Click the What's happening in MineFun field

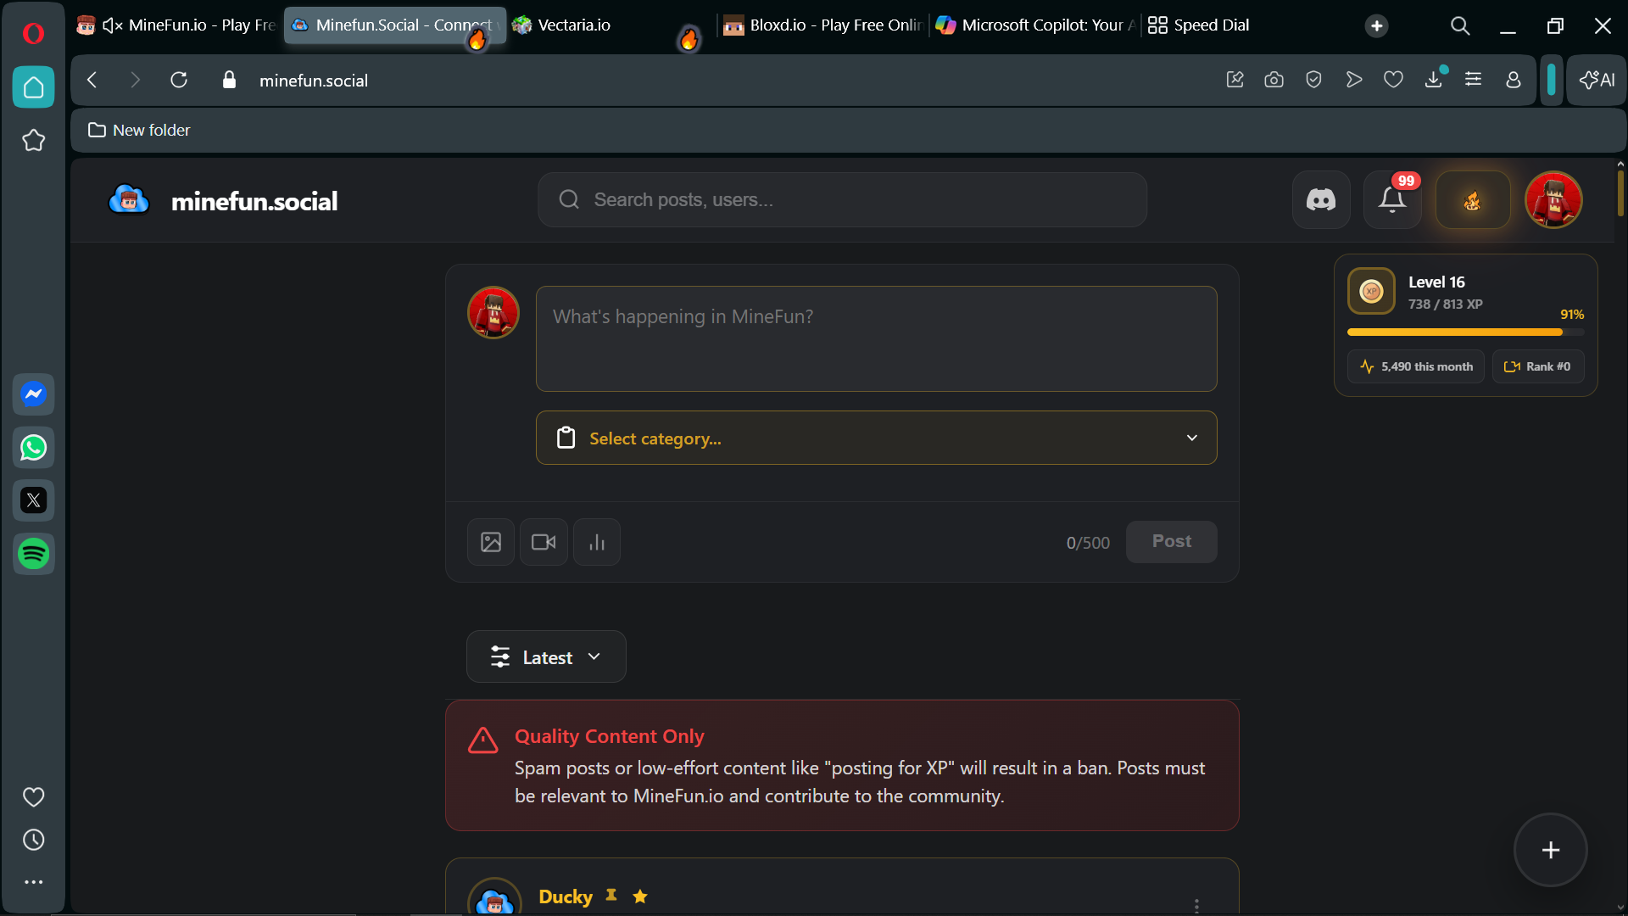[876, 338]
